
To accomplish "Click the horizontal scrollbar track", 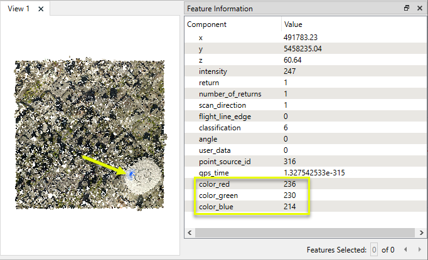I will pyautogui.click(x=305, y=232).
